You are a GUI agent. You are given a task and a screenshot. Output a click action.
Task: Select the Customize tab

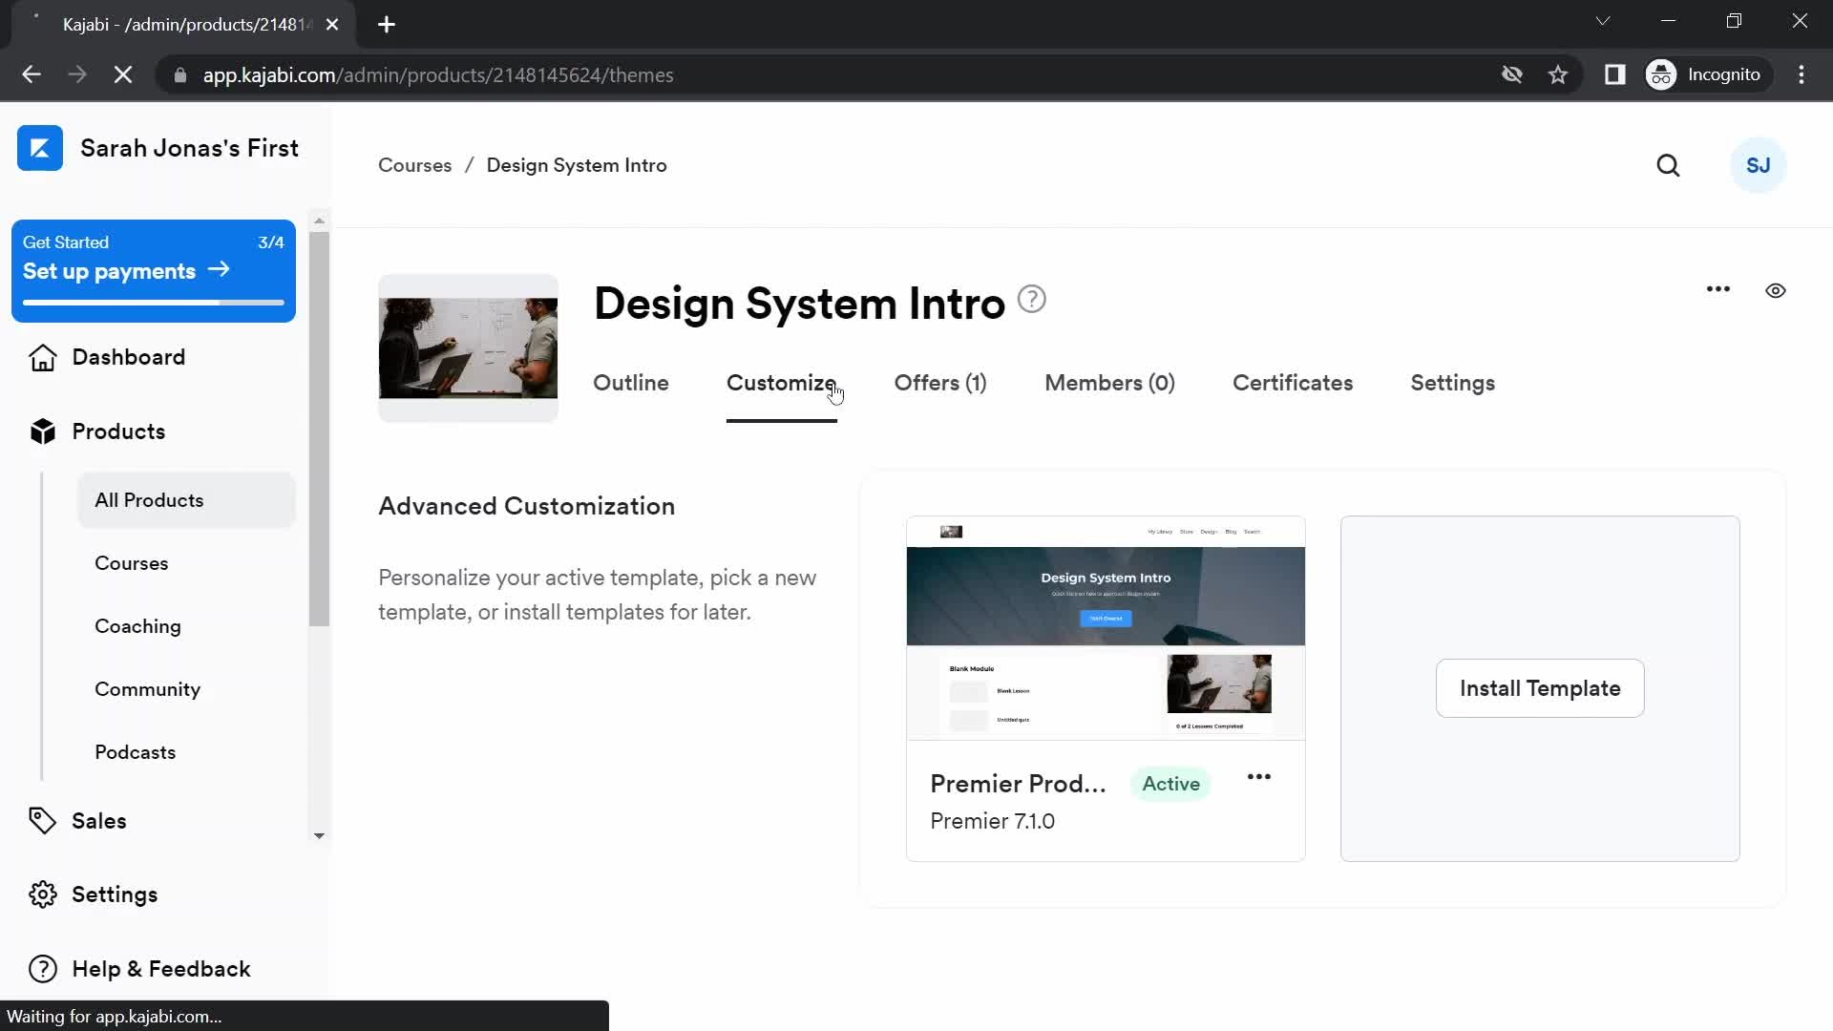pos(781,383)
